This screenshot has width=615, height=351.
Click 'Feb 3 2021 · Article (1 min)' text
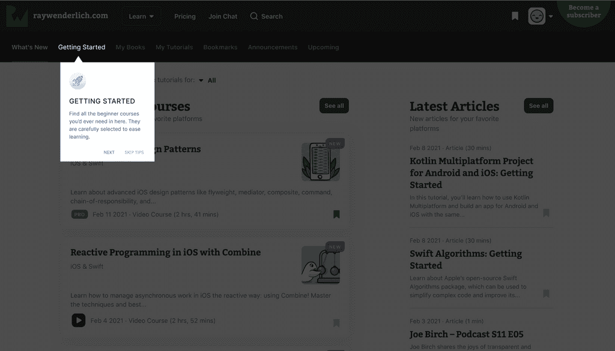pyautogui.click(x=446, y=321)
